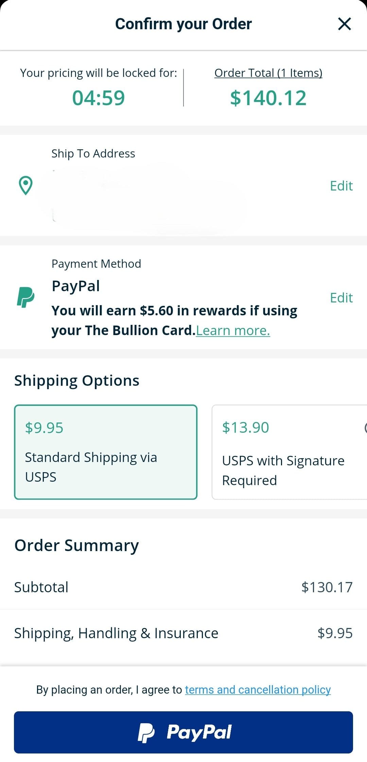Viewport: 367px width, 762px height.
Task: Click the Order Summary heading
Action: pos(76,545)
